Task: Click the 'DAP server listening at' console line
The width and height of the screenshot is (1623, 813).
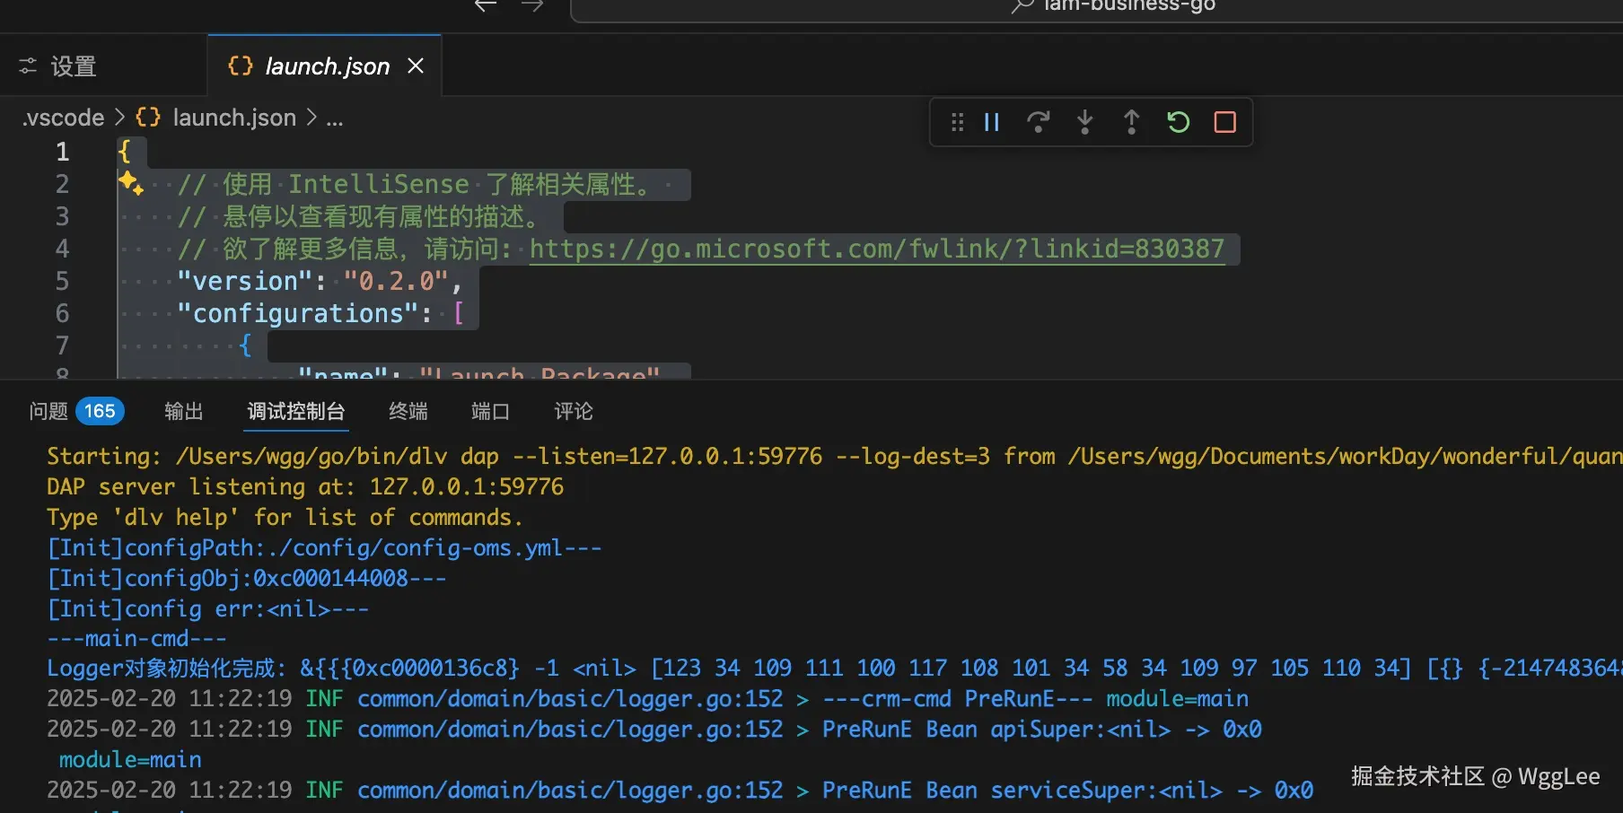Action: [x=305, y=486]
